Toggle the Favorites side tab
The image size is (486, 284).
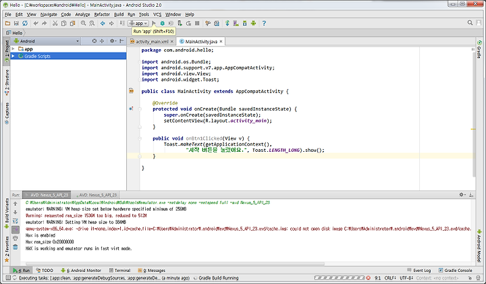tap(7, 250)
